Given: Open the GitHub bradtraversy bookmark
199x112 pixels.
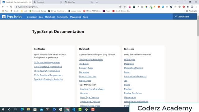Looking at the screenshot, I should click(57, 11).
